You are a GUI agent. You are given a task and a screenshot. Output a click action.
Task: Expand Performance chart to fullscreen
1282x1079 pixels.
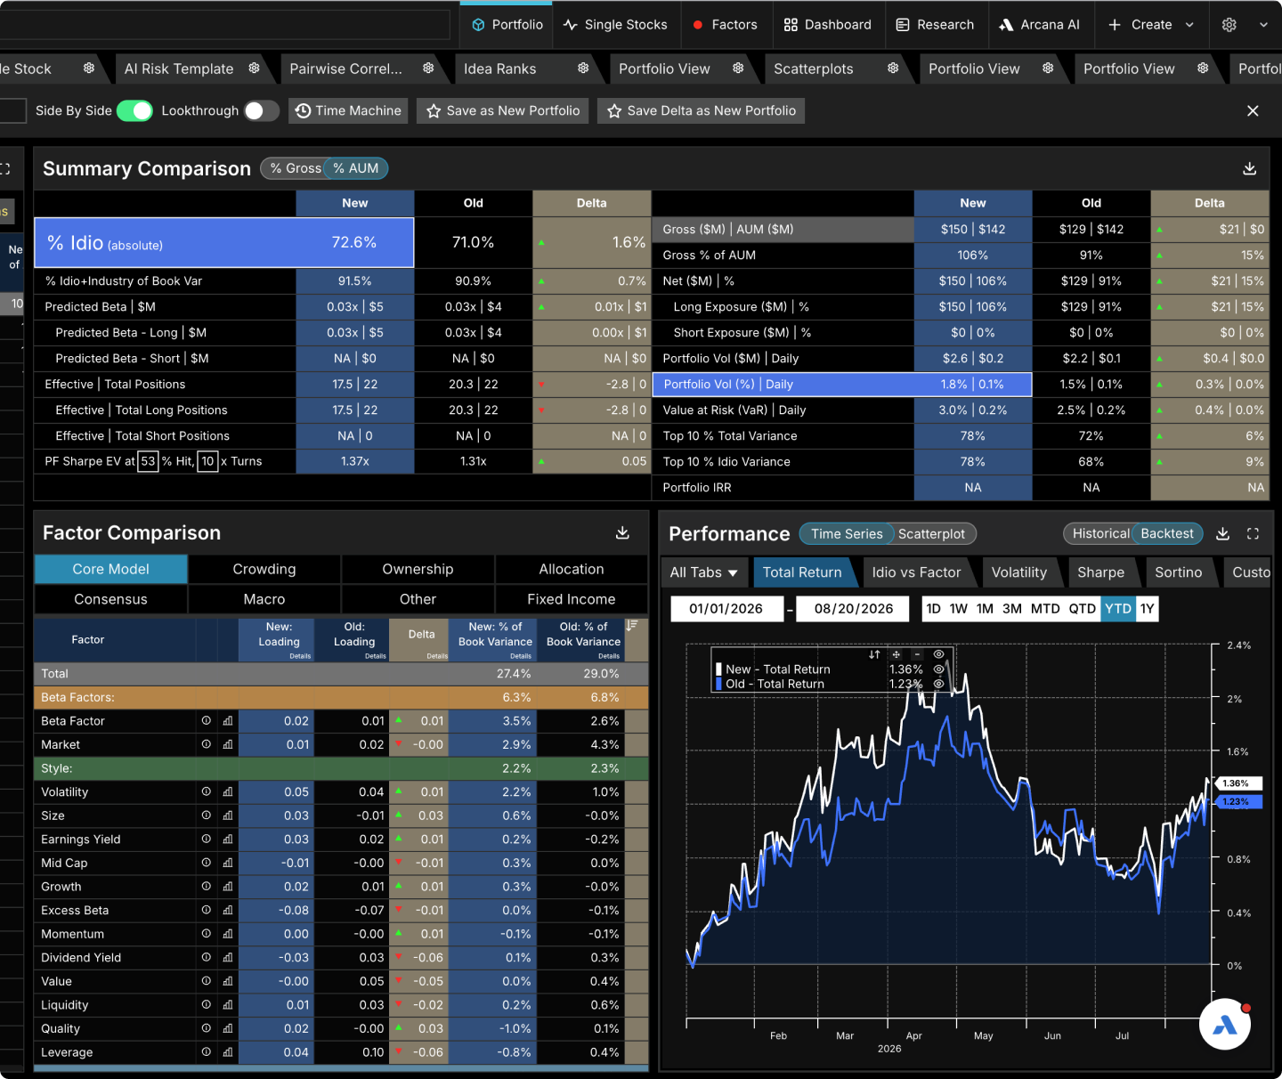[1253, 533]
